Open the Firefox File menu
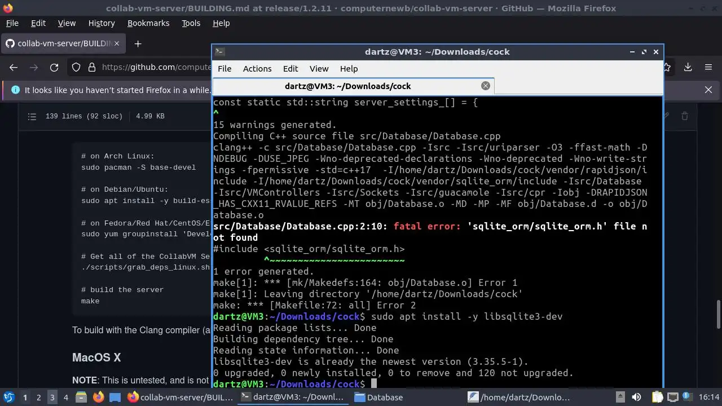The image size is (722, 406). coord(12,23)
